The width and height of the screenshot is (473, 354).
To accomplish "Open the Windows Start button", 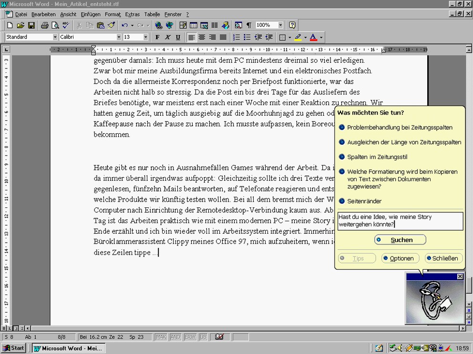I will [13, 348].
